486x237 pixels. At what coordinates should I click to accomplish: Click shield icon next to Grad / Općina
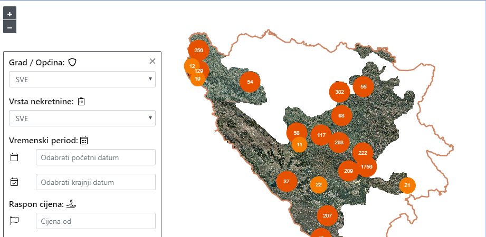click(x=72, y=63)
